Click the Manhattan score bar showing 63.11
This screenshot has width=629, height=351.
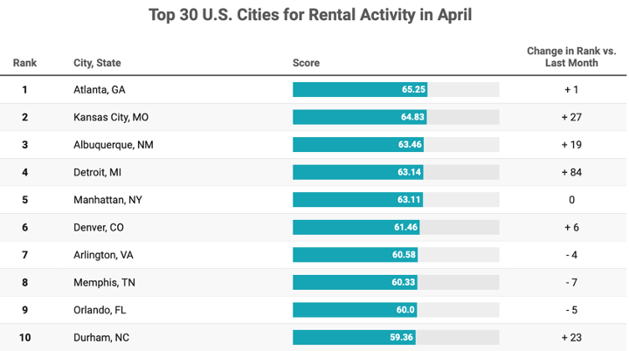tap(358, 200)
